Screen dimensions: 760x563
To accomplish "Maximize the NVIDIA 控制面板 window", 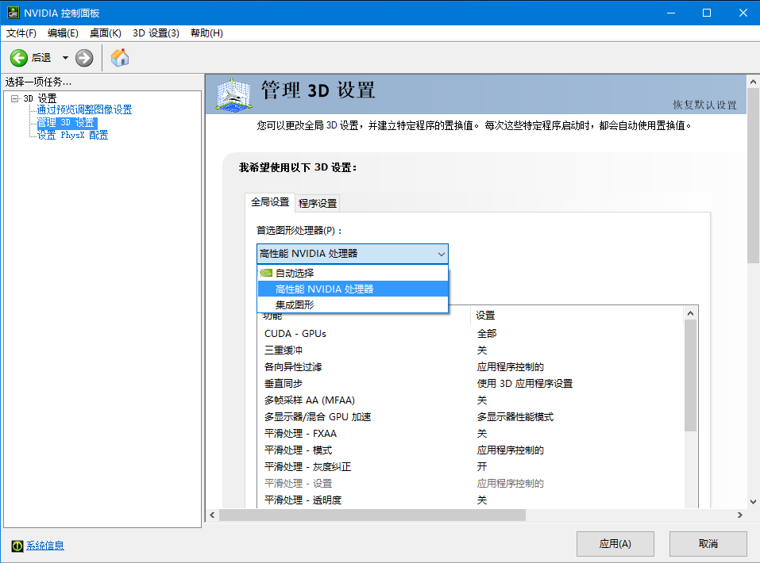I will (x=707, y=13).
